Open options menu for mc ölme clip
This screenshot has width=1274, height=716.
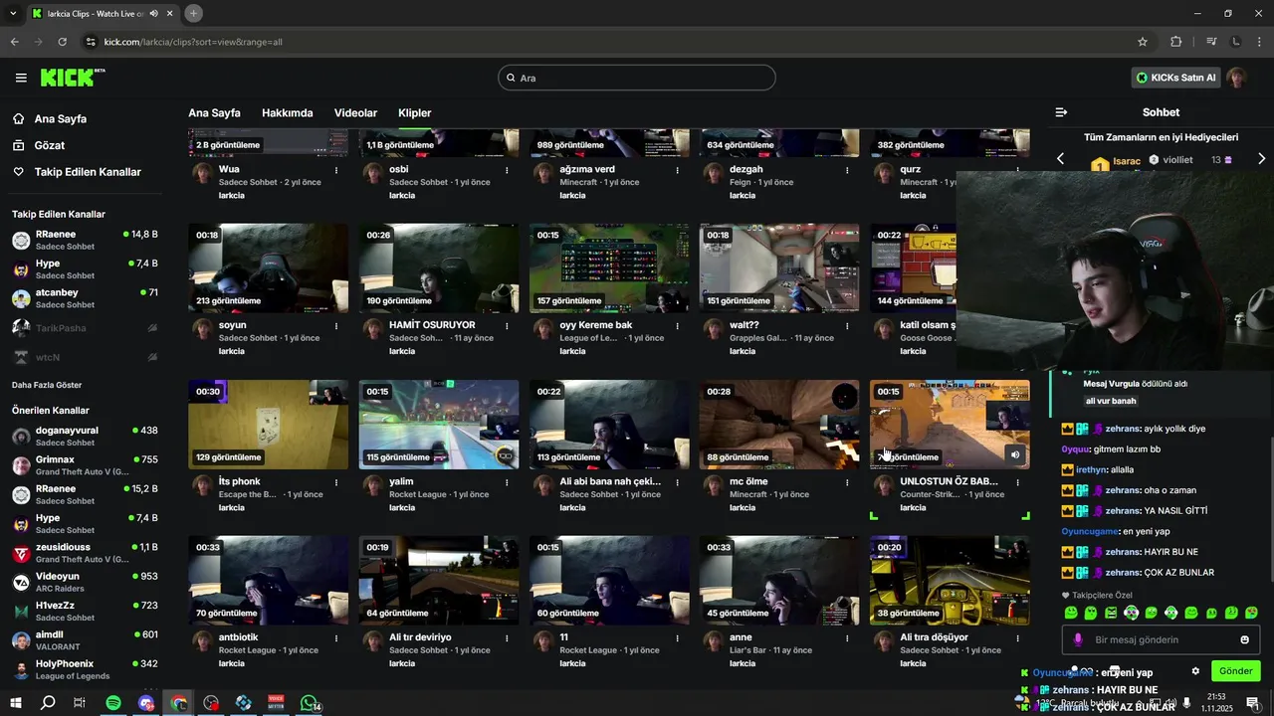(x=847, y=481)
